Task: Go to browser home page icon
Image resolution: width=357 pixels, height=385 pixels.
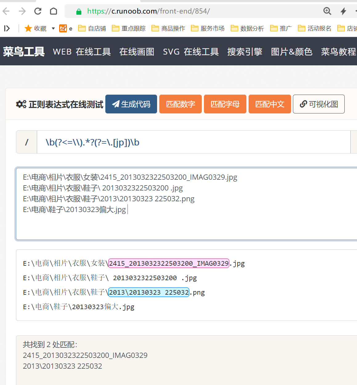Action: tap(54, 11)
